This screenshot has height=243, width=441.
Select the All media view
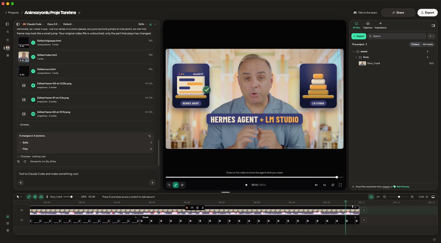coord(428,44)
